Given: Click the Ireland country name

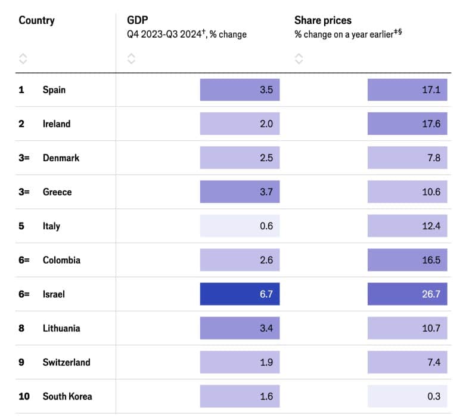Looking at the screenshot, I should click(x=57, y=124).
